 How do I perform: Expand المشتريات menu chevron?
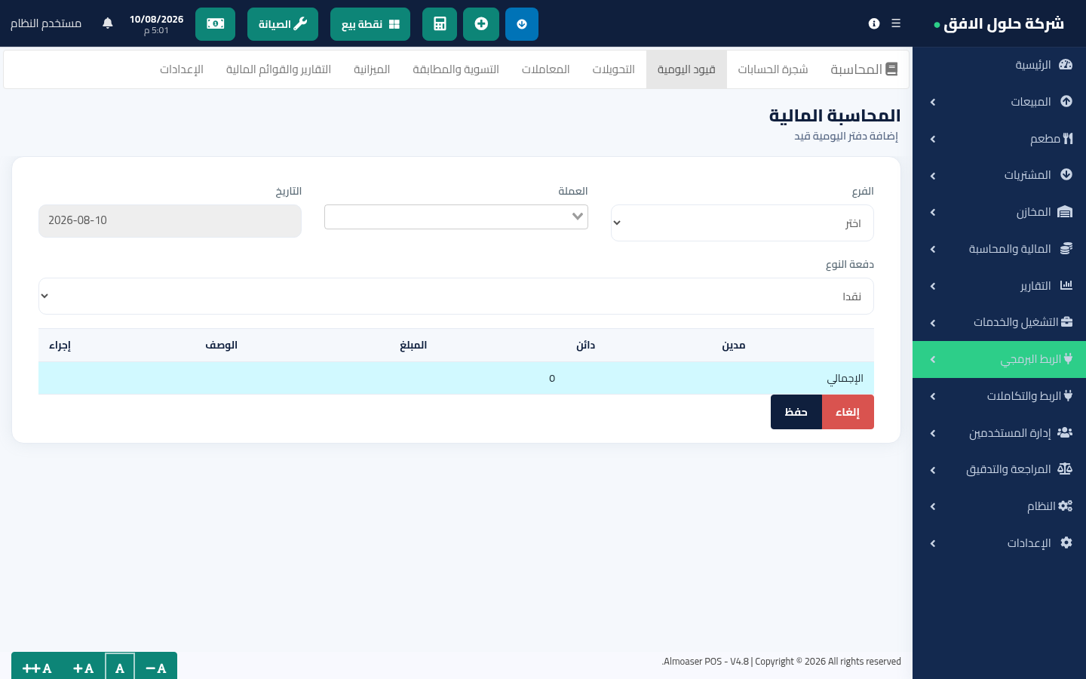click(x=933, y=176)
